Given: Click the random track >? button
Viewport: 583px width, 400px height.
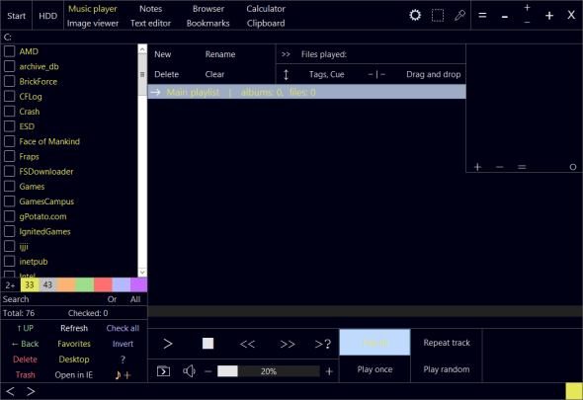Looking at the screenshot, I should tap(323, 344).
